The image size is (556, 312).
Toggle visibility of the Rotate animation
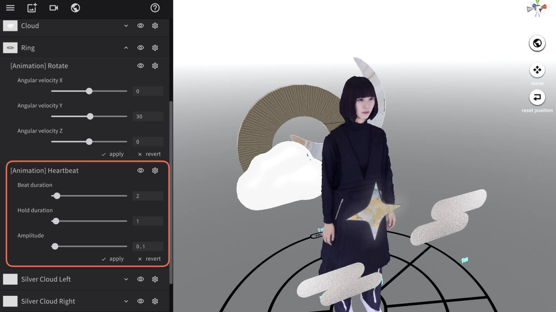[140, 66]
